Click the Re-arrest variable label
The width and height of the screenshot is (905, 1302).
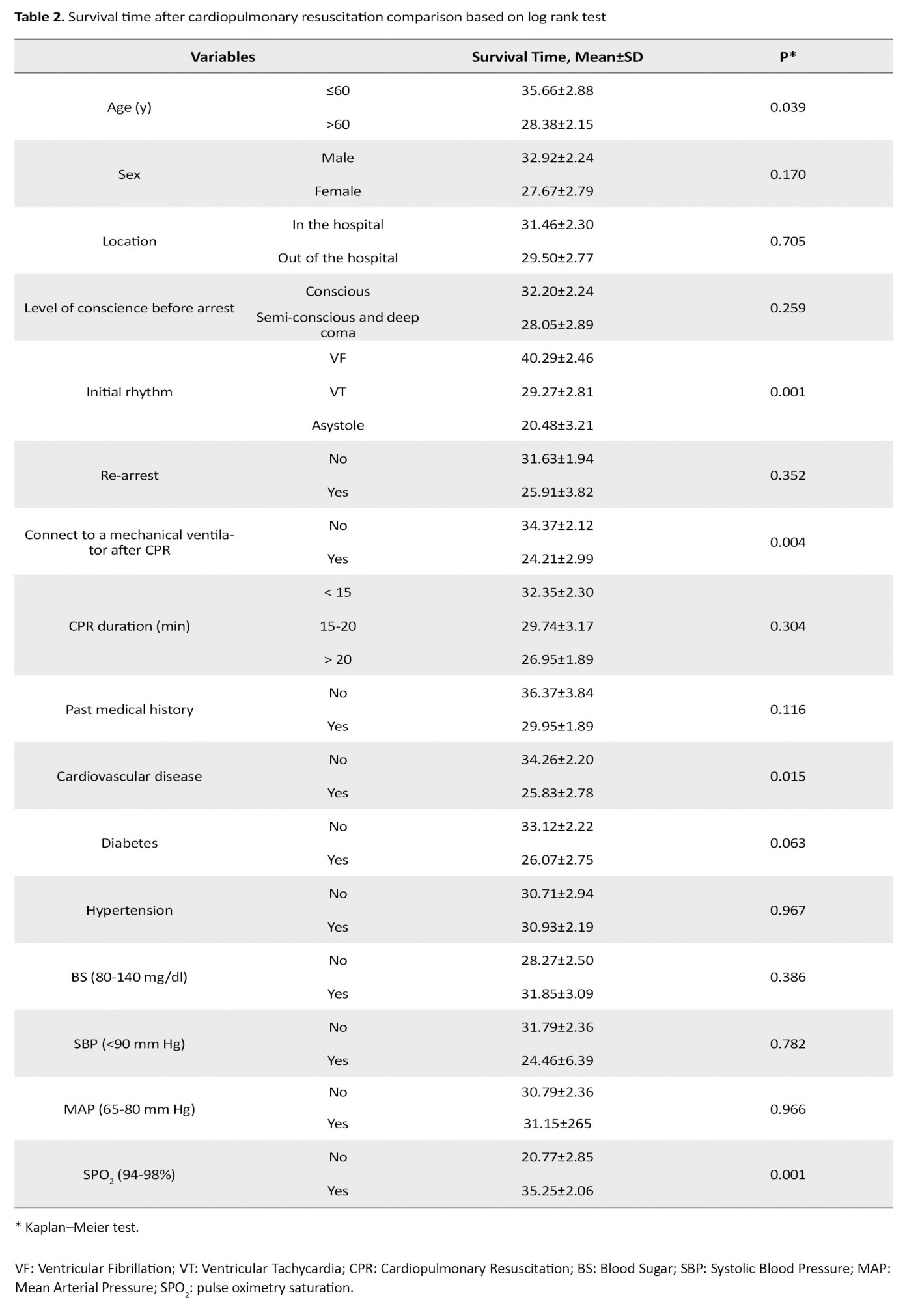[x=129, y=475]
